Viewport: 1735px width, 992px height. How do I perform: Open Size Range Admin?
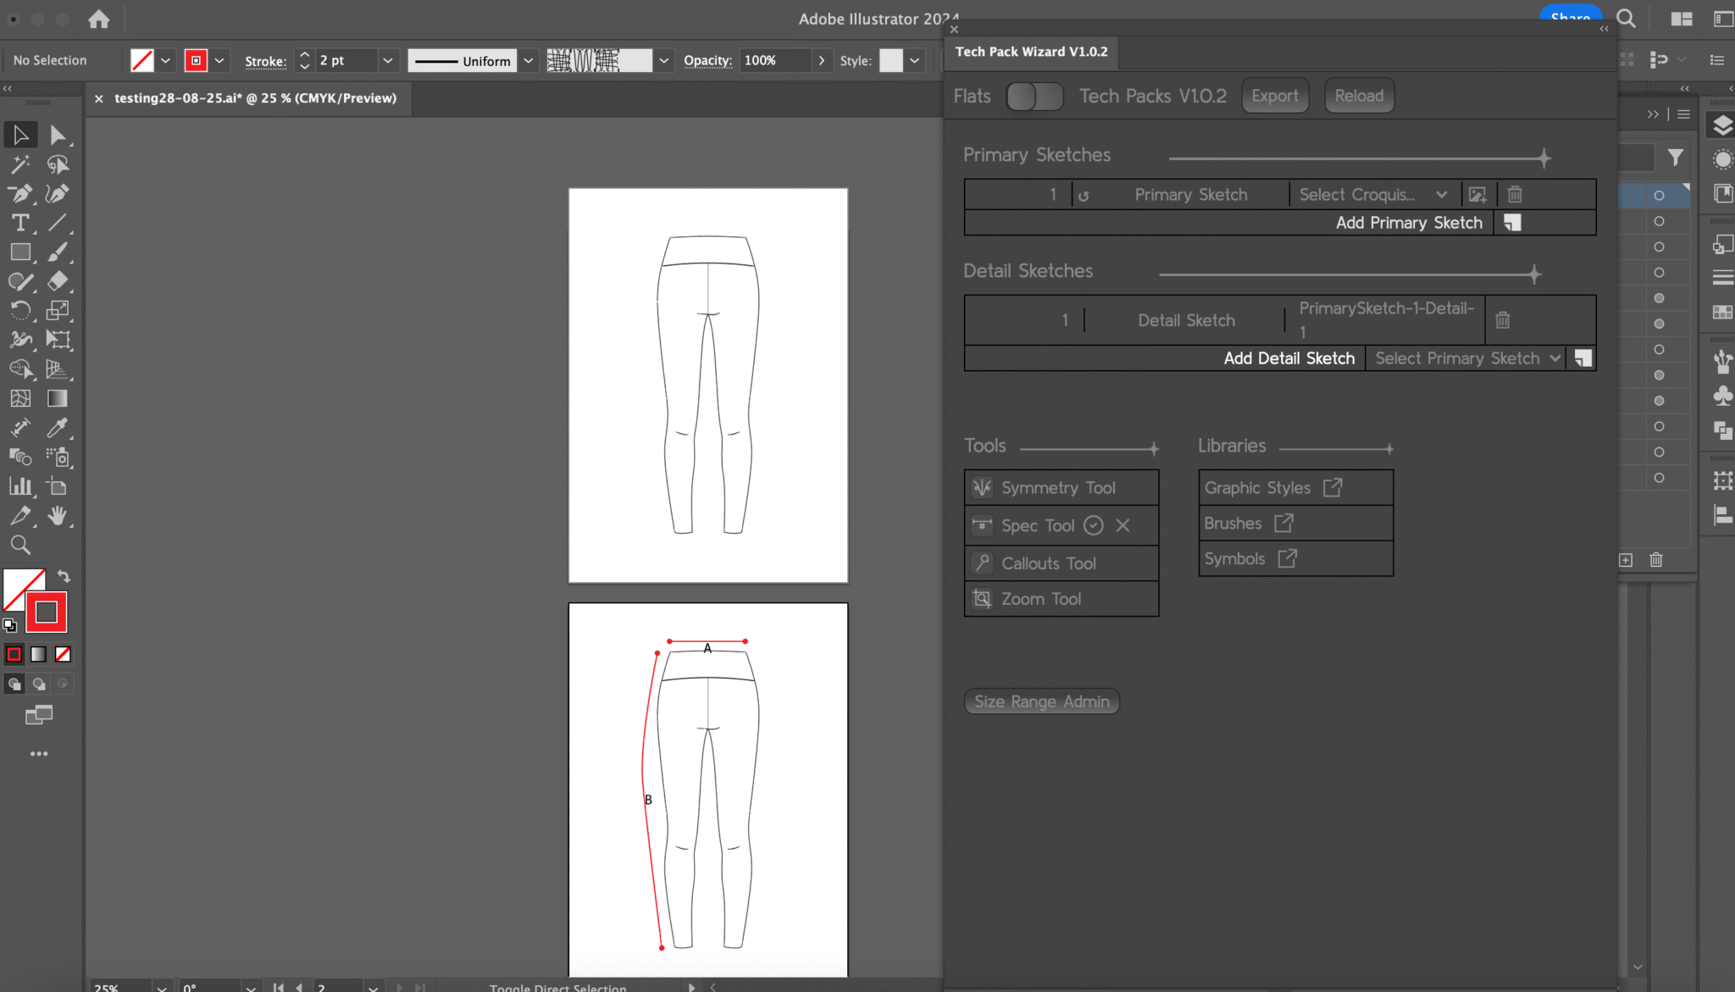(x=1041, y=701)
